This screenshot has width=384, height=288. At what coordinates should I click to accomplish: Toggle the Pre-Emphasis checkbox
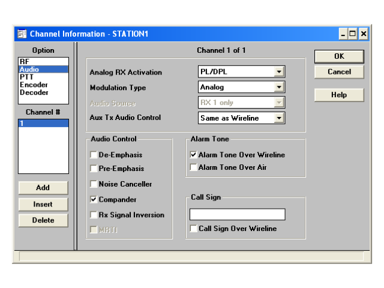click(x=94, y=169)
